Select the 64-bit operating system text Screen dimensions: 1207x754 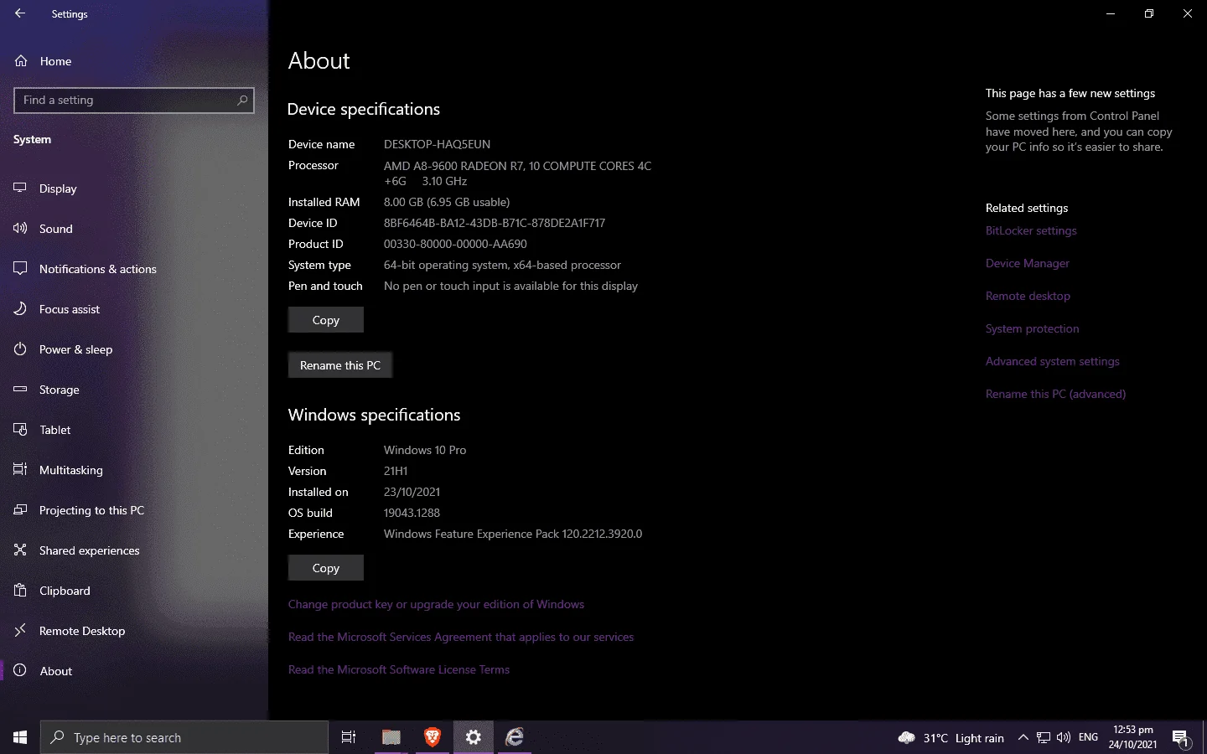[502, 265]
